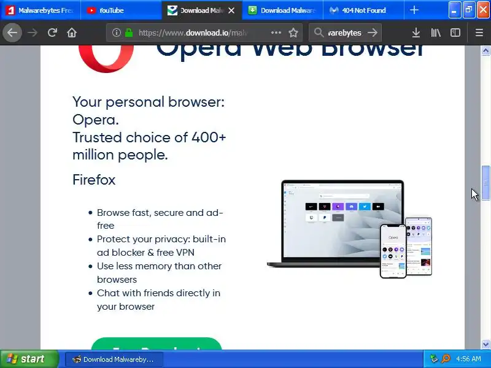Switch to the 404 Not Found tab
The height and width of the screenshot is (368, 491).
coord(363,10)
